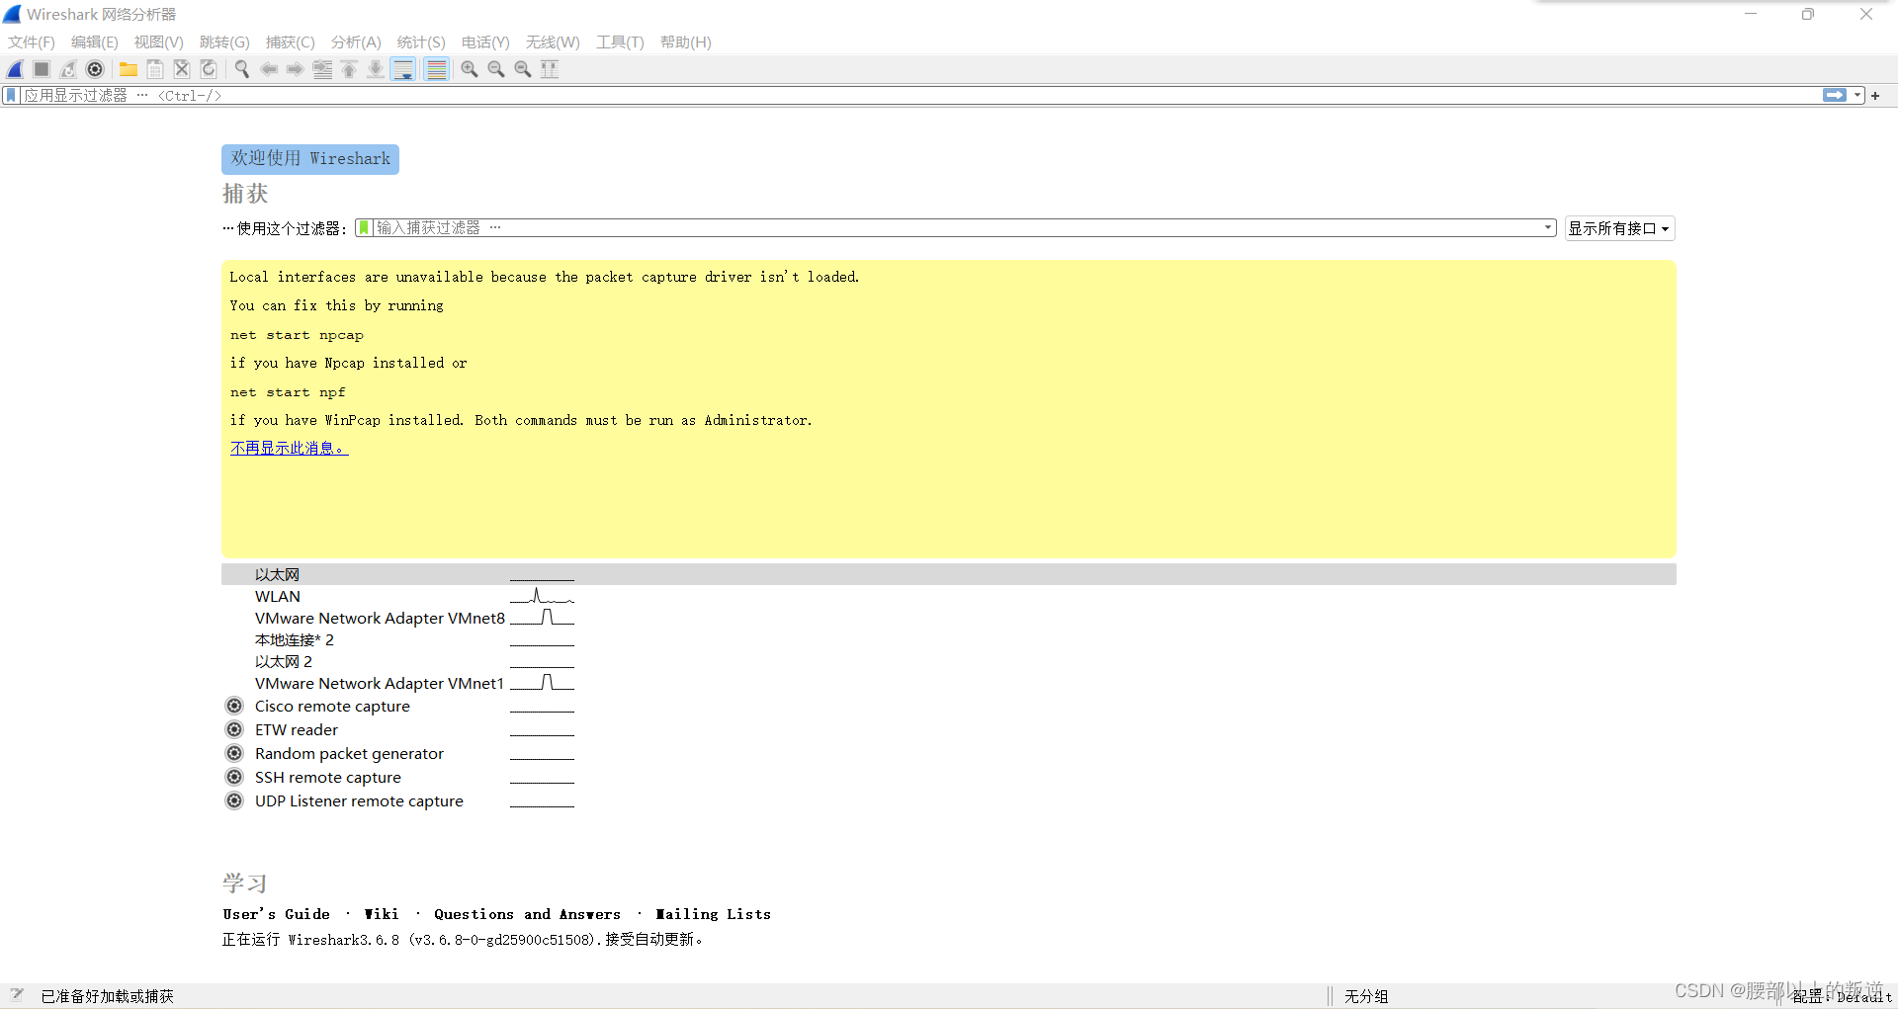Select VMware Network Adapter VMnet8 interface

click(x=380, y=619)
